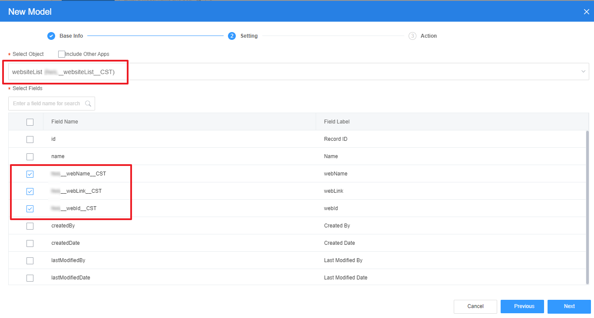This screenshot has width=594, height=318.
Task: Toggle Include Other Apps checkbox
Action: tap(62, 54)
